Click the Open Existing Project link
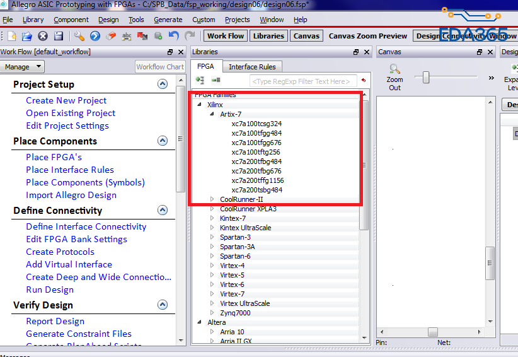Viewport: 518px width, 357px height. [71, 113]
